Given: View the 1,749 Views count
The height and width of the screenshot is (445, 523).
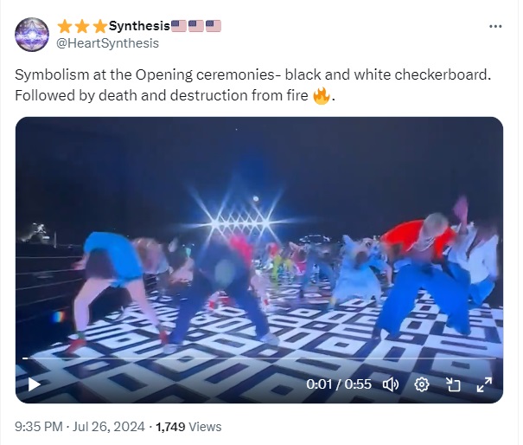Looking at the screenshot, I should 188,427.
